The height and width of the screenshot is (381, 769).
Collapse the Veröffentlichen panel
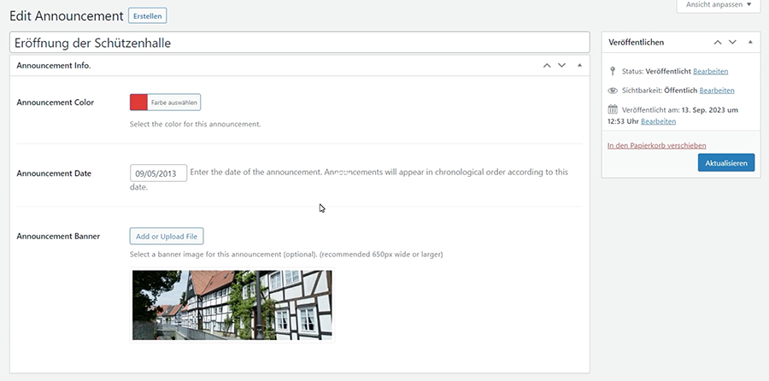[x=750, y=42]
